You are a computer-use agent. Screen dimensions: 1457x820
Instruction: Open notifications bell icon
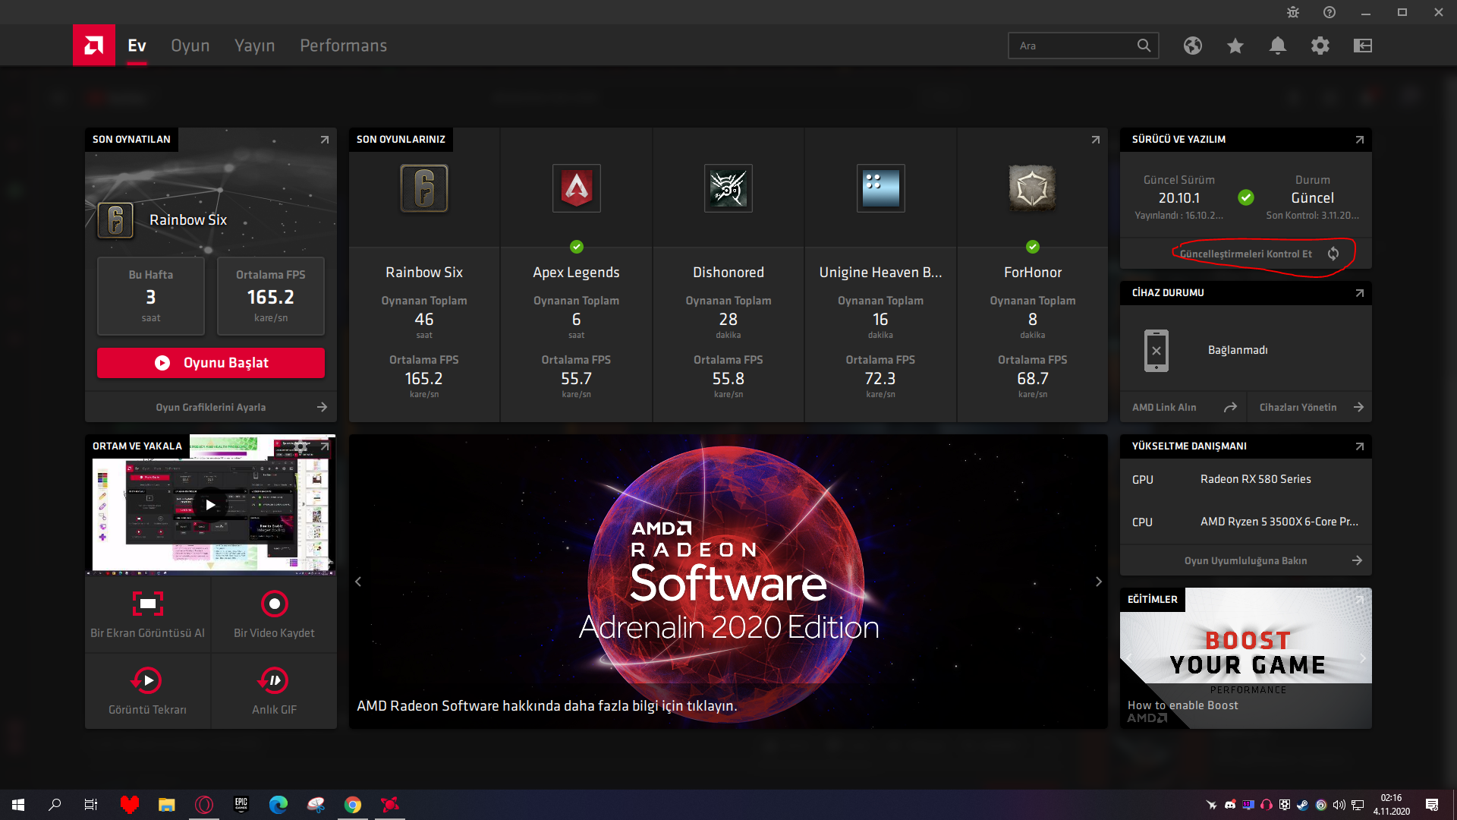click(1278, 46)
